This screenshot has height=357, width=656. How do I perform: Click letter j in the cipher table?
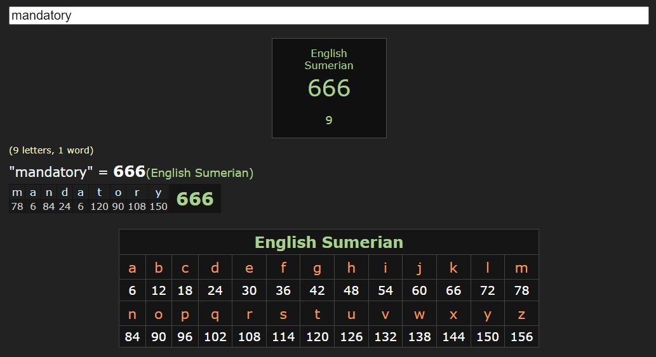(419, 268)
